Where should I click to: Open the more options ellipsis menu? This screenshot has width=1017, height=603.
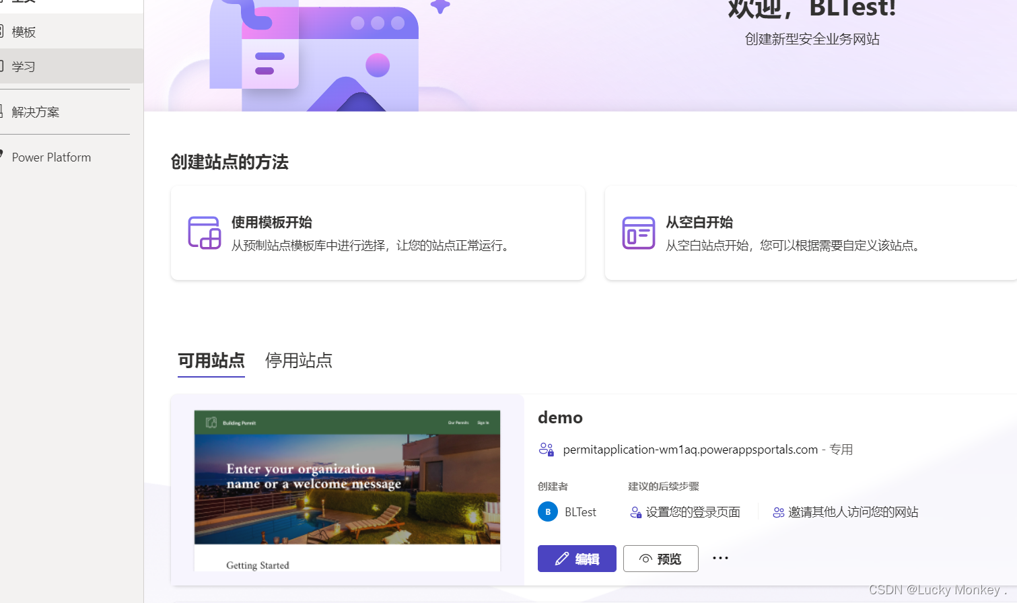pos(720,558)
